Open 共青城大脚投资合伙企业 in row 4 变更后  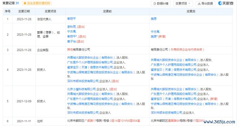tap(175, 60)
